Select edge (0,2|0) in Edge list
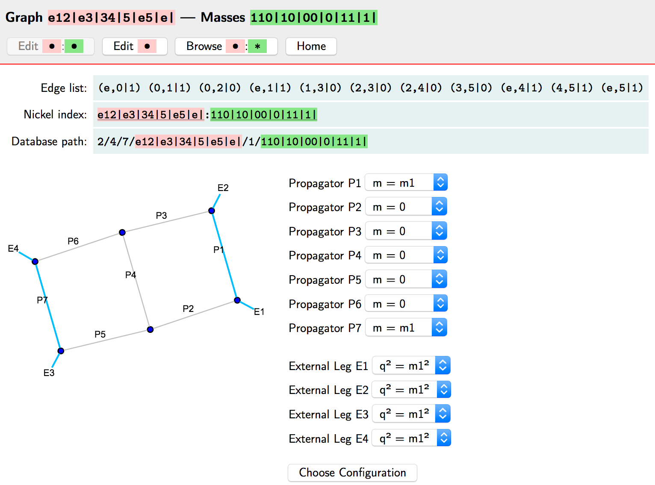655x485 pixels. 220,88
